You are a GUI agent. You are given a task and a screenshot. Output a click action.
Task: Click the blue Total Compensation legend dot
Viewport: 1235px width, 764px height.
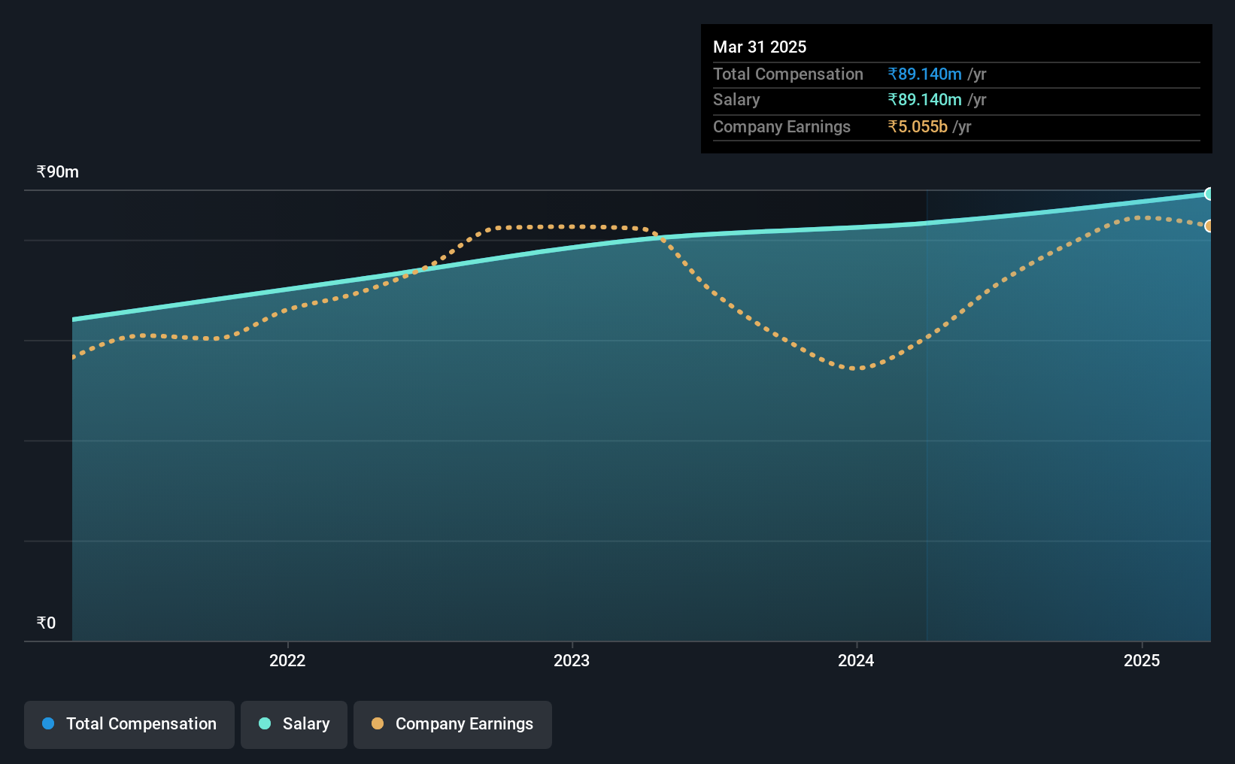click(48, 723)
